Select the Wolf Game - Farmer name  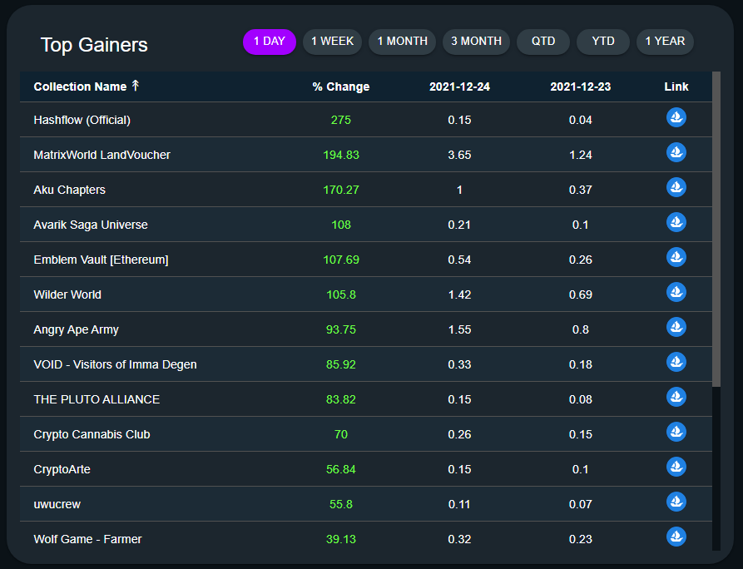tap(87, 539)
